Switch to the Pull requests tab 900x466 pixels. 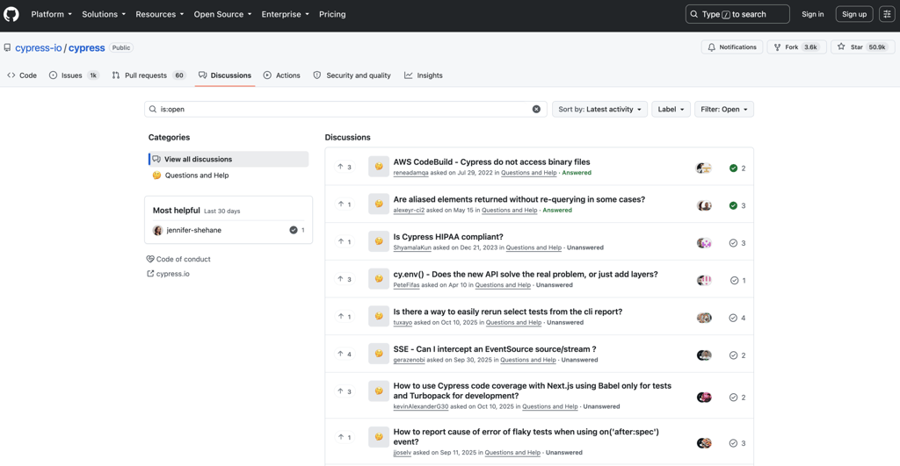(x=149, y=75)
